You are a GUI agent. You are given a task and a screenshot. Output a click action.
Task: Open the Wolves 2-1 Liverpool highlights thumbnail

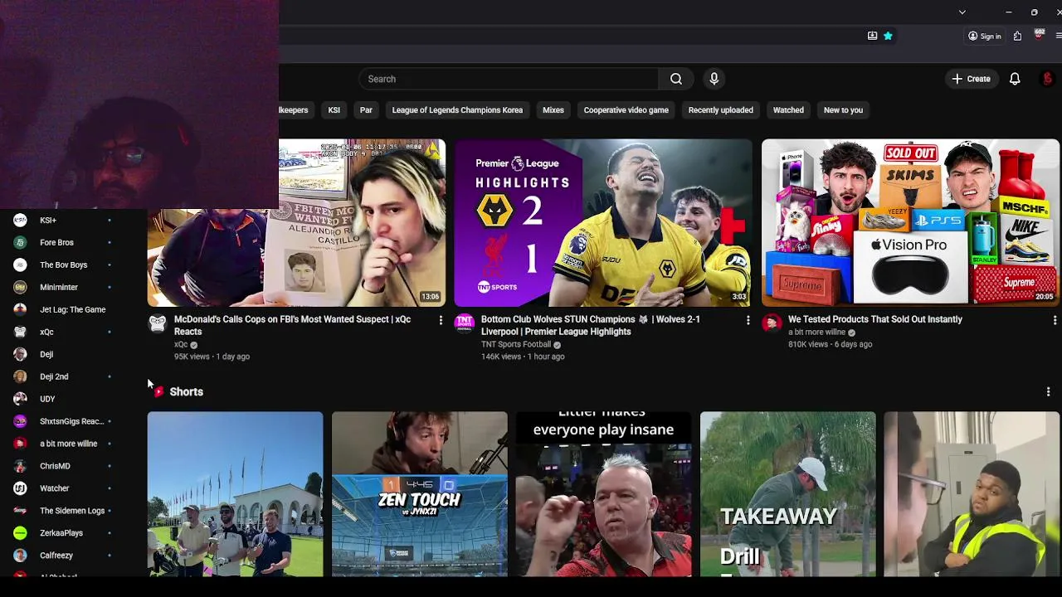pyautogui.click(x=603, y=222)
